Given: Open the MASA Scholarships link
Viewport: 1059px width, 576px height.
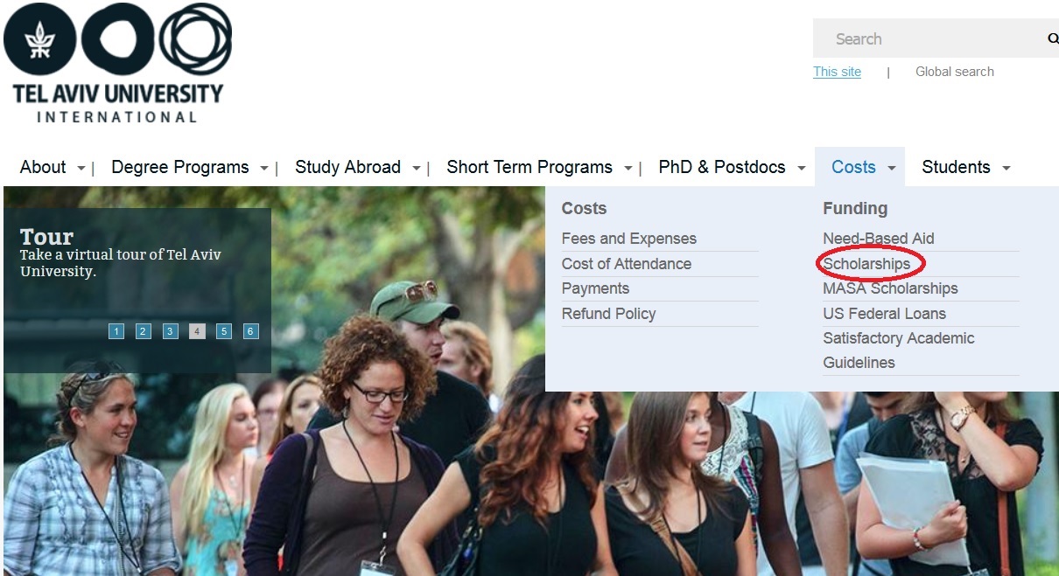Looking at the screenshot, I should pyautogui.click(x=890, y=288).
